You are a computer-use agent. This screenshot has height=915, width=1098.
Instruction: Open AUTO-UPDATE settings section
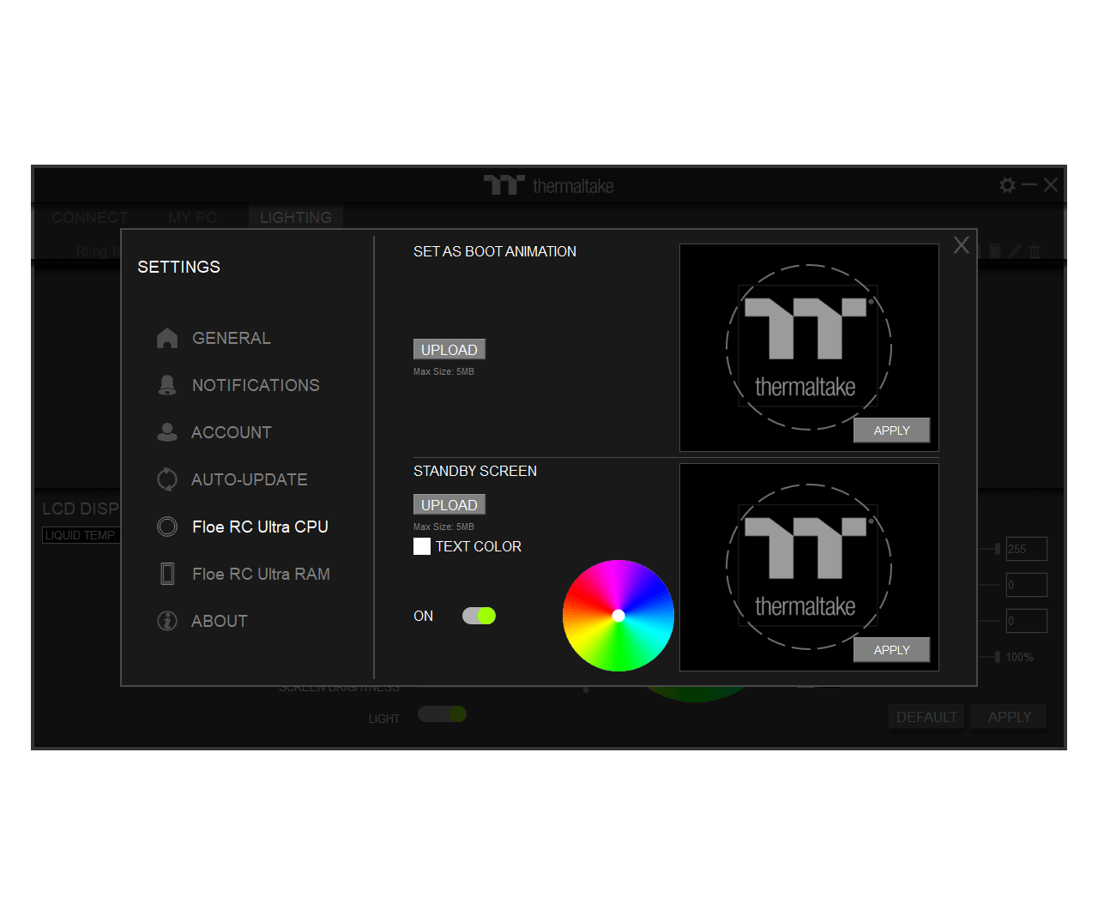[249, 479]
